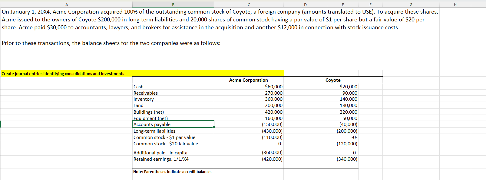Grab the fill handle on Accounts payable cell
Screen dimensions: 486x180
[x=214, y=127]
